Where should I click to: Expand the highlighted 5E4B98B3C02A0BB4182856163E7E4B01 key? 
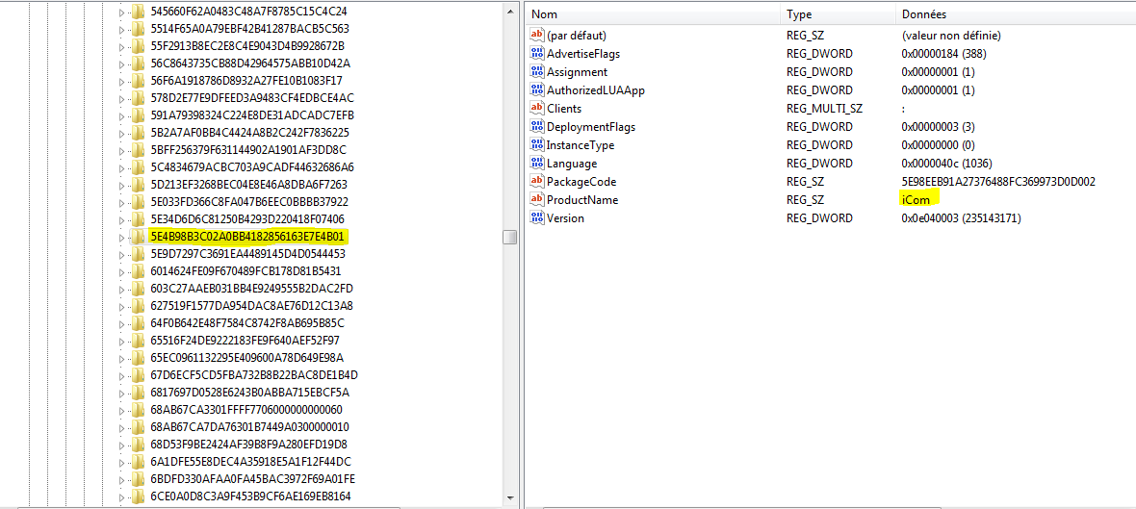[122, 237]
